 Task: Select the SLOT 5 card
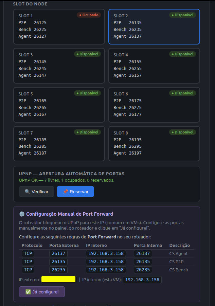59,105
